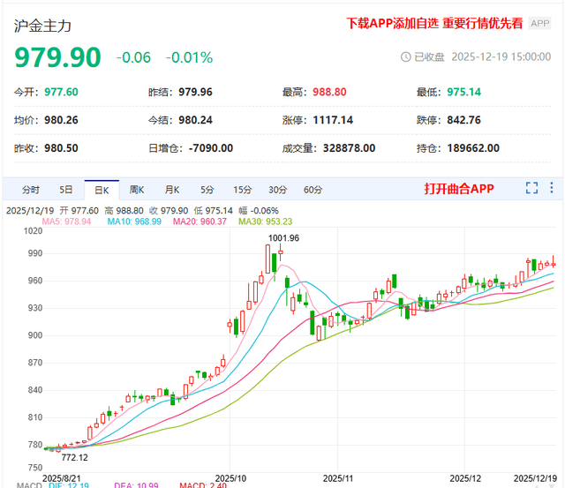Image resolution: width=565 pixels, height=488 pixels.
Task: Click the 900 price axis label
Action: click(35, 335)
